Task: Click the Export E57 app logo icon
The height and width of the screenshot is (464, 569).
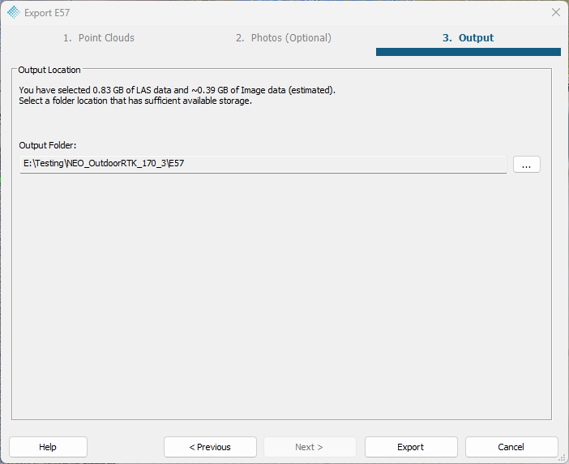Action: click(x=14, y=12)
